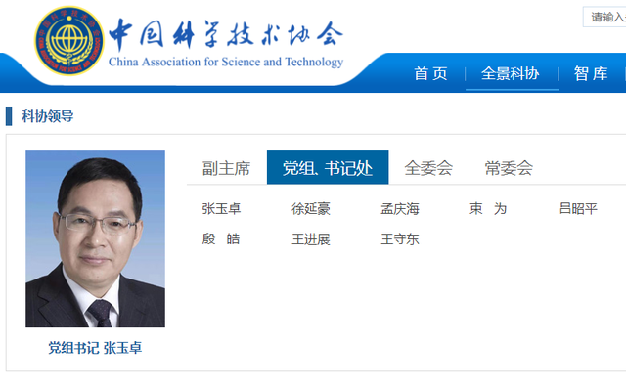The width and height of the screenshot is (626, 386).
Task: Select the name 孟庆海
Action: 400,208
